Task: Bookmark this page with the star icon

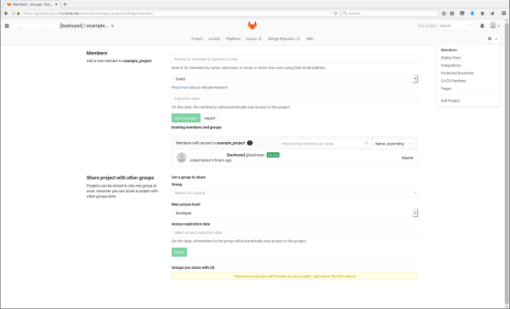Action: (444, 14)
